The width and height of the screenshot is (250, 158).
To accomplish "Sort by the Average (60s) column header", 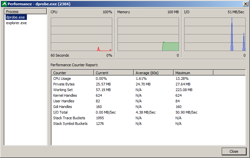I will click(x=153, y=73).
